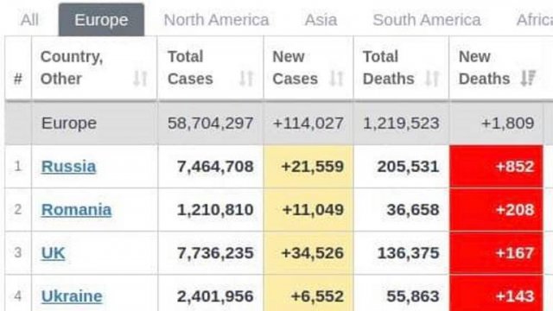Select the Africa tab
Screen dimensions: 553x311
[x=534, y=20]
